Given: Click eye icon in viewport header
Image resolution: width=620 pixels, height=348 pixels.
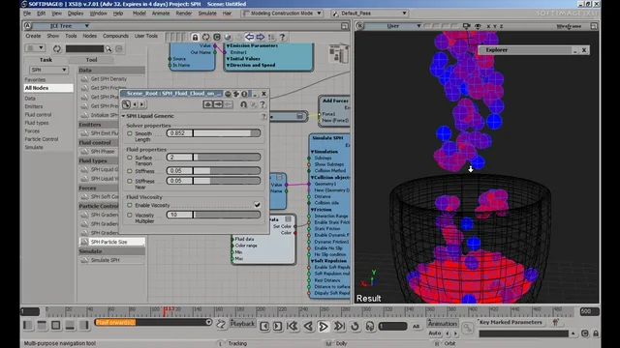Looking at the screenshot, I should (x=478, y=26).
